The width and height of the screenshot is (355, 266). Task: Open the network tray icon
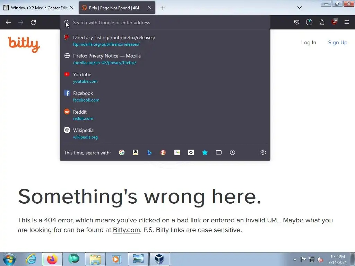(x=312, y=259)
